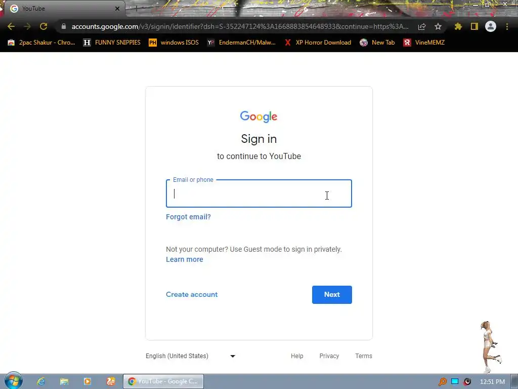Viewport: 518px width, 389px height.
Task: Toggle the browser side panel icon
Action: pos(474,26)
